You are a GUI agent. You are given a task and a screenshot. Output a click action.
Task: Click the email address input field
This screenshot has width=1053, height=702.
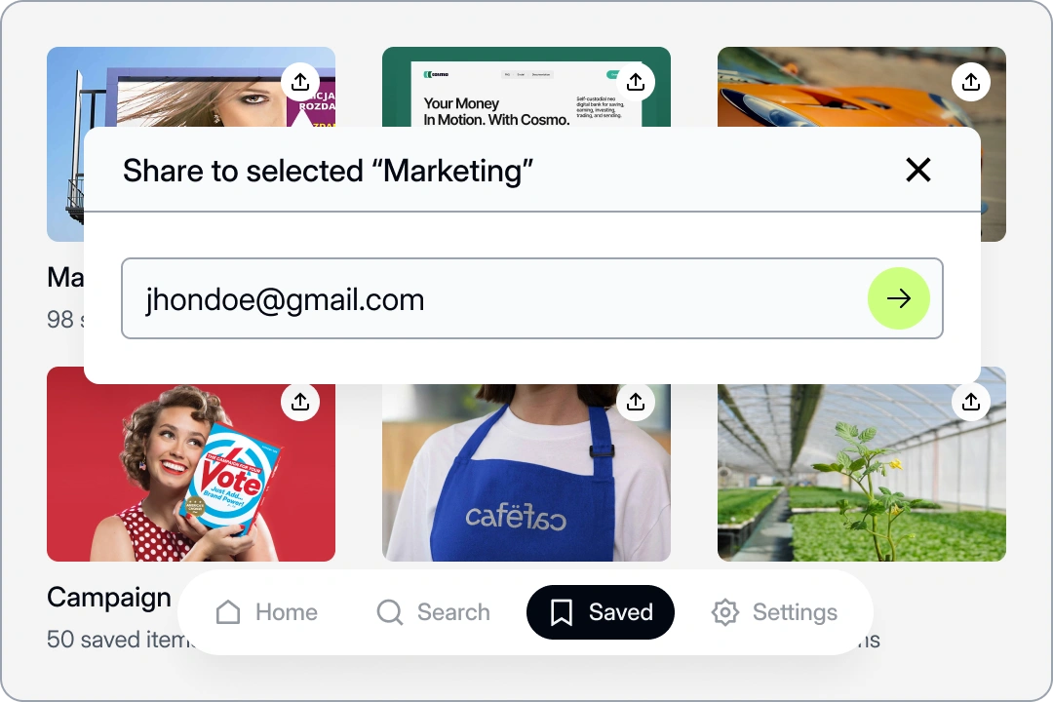(x=487, y=298)
